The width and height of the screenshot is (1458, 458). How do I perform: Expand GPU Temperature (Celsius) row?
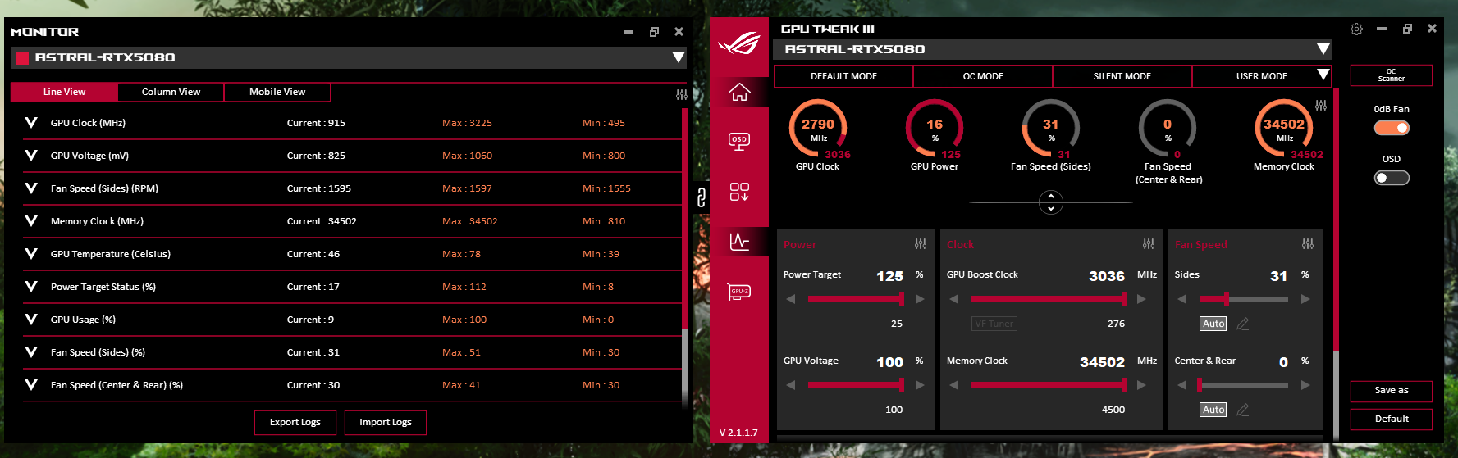point(31,254)
